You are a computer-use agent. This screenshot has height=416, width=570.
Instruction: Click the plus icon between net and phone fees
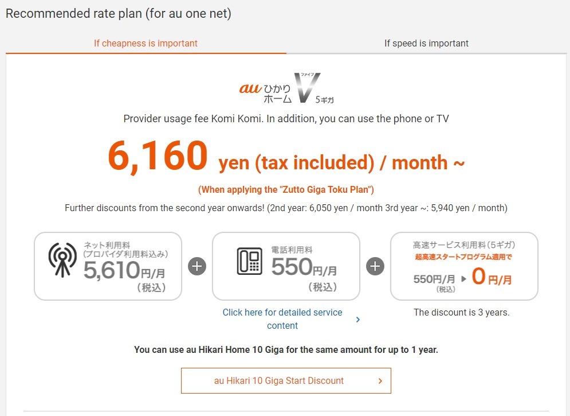tap(197, 266)
